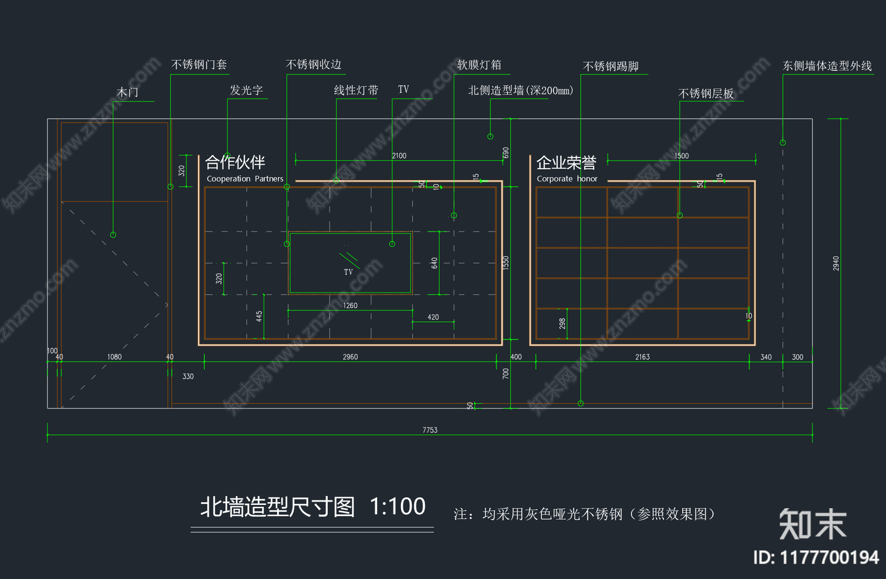This screenshot has width=886, height=579.
Task: Select the 300 dimension value
Action: click(797, 357)
